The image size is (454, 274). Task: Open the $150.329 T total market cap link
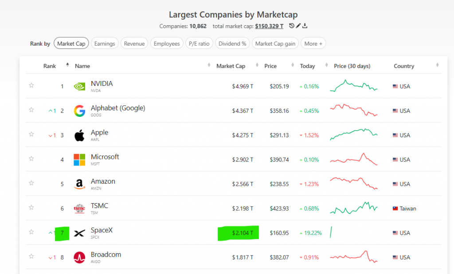269,26
